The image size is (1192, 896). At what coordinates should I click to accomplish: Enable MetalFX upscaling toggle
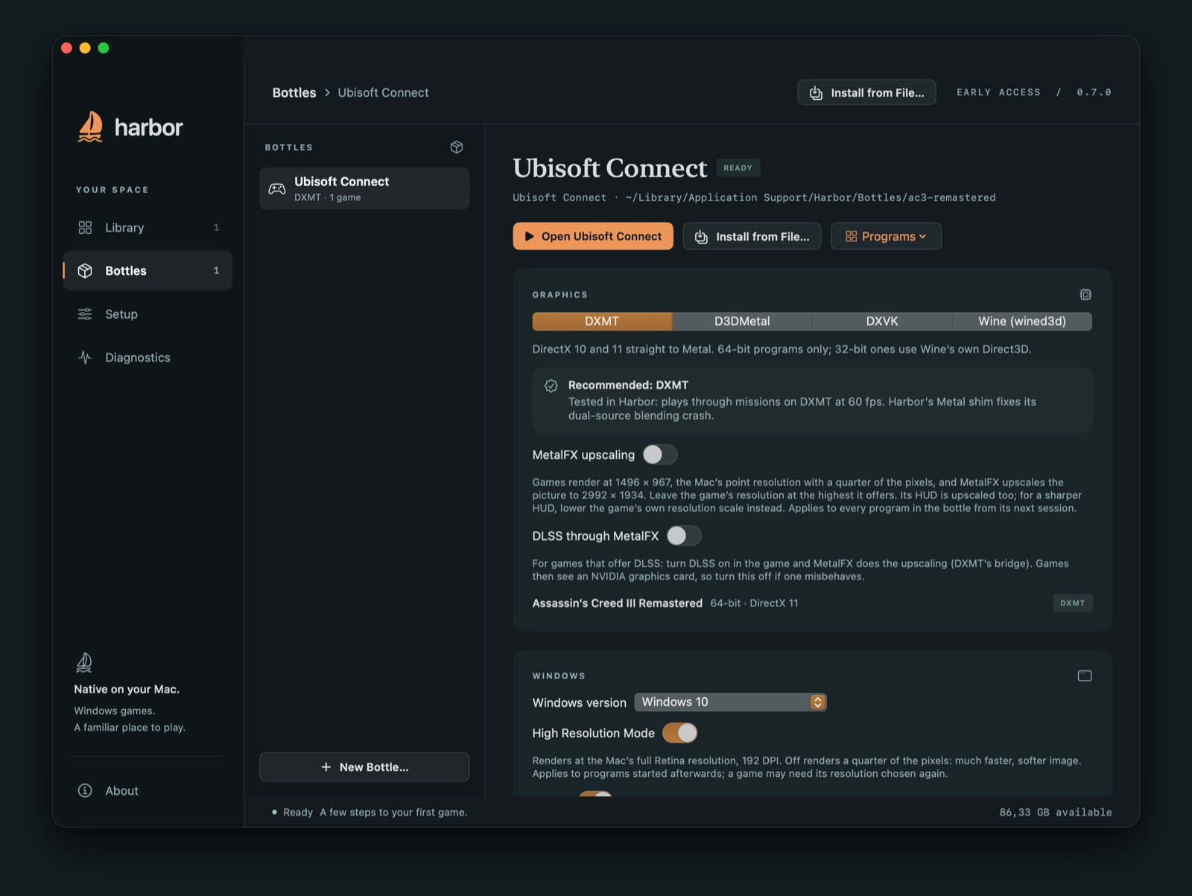[660, 454]
